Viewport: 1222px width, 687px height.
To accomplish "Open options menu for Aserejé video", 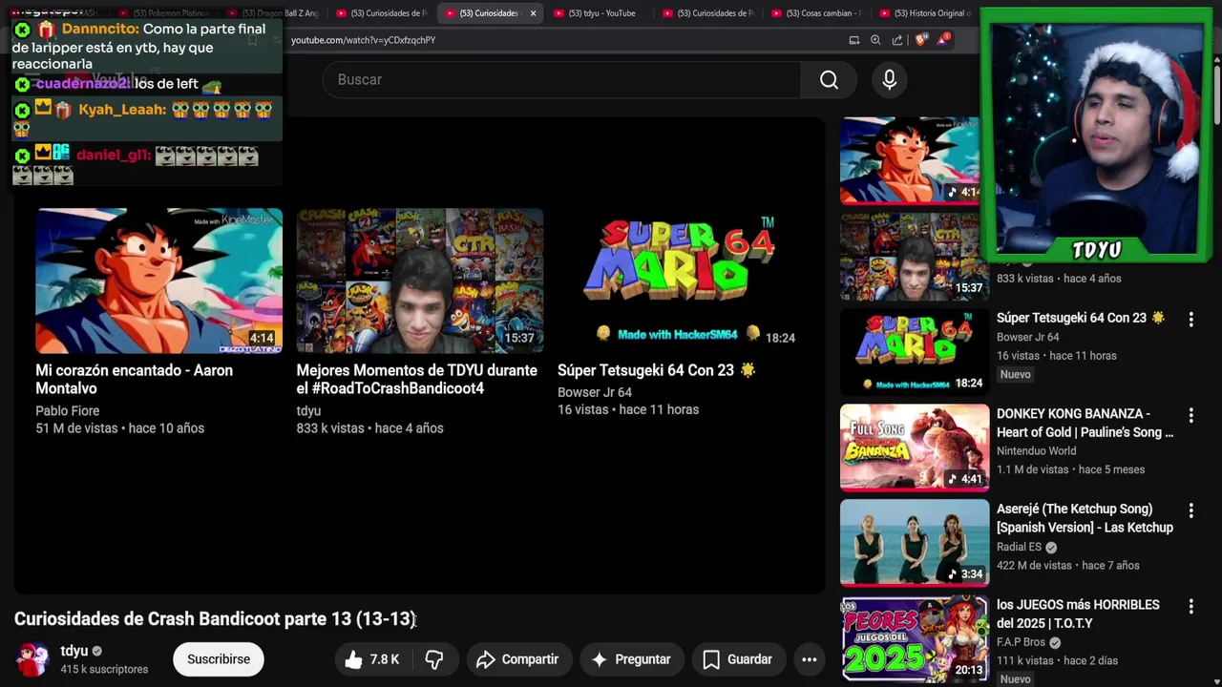I will click(x=1190, y=510).
